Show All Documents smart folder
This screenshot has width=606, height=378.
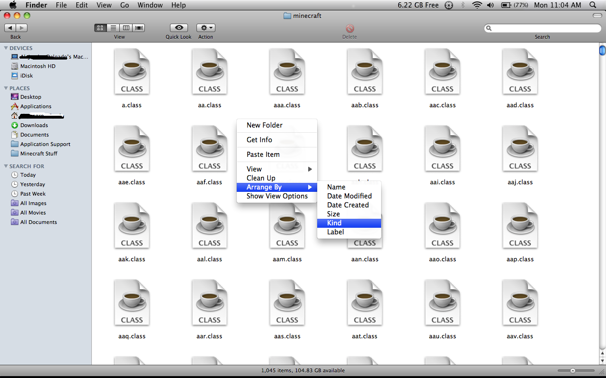pyautogui.click(x=38, y=222)
